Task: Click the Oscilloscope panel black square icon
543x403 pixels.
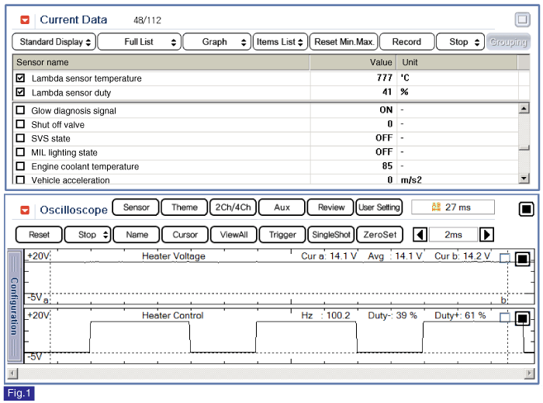Action: (526, 209)
